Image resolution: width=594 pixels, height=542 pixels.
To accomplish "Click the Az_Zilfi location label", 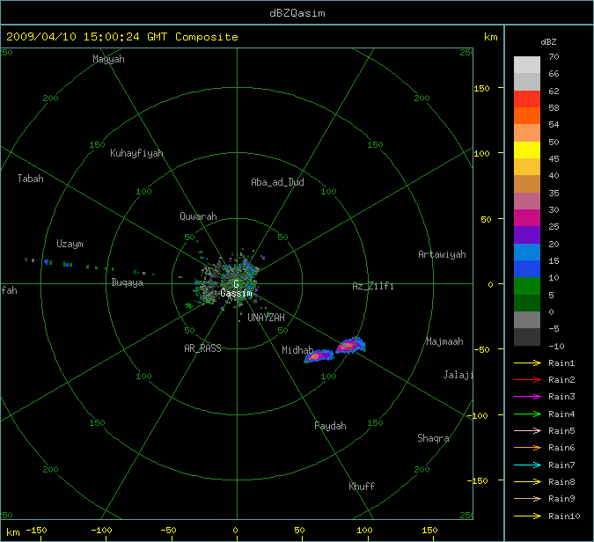I will (373, 286).
